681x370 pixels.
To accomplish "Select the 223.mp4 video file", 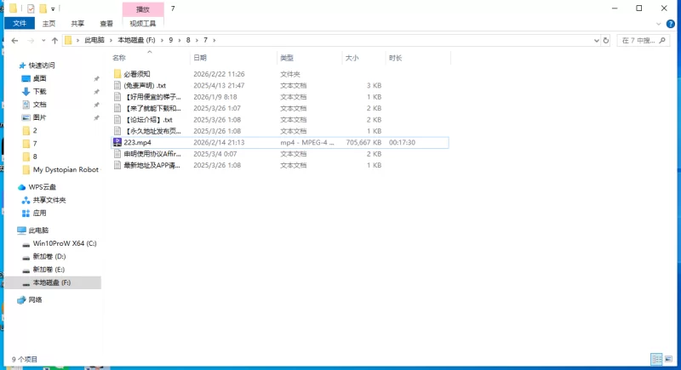I will tap(137, 143).
